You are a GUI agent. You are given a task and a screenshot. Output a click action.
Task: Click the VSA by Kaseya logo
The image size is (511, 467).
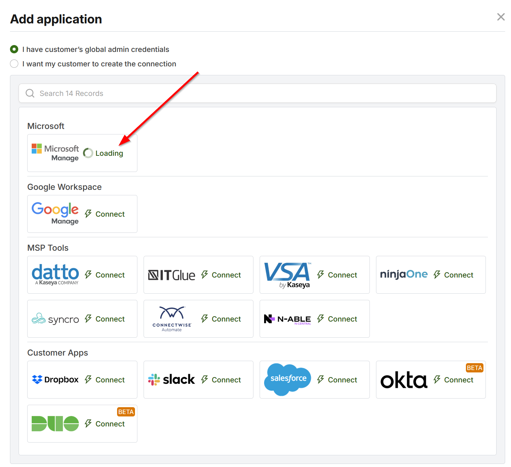288,274
